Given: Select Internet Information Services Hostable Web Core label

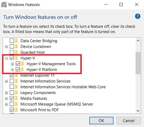Looking at the screenshot, I should [63, 87].
